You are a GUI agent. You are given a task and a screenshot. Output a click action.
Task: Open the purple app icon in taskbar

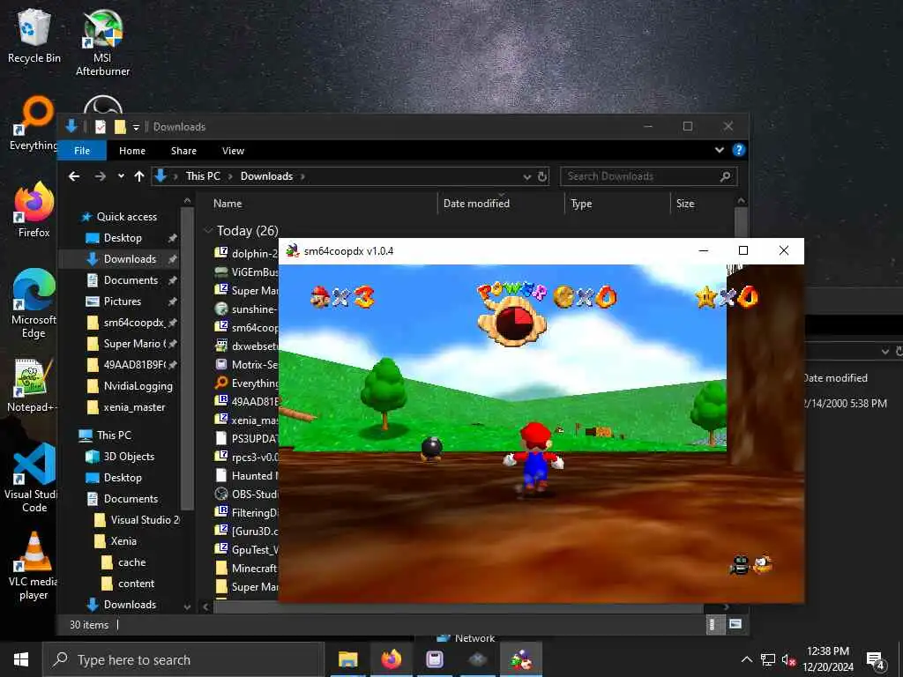point(434,659)
